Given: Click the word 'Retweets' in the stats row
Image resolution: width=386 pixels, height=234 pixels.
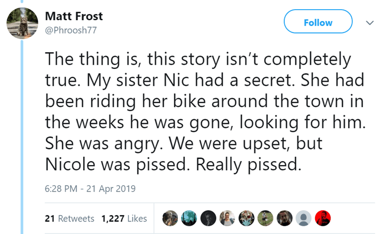Looking at the screenshot, I should coord(76,218).
